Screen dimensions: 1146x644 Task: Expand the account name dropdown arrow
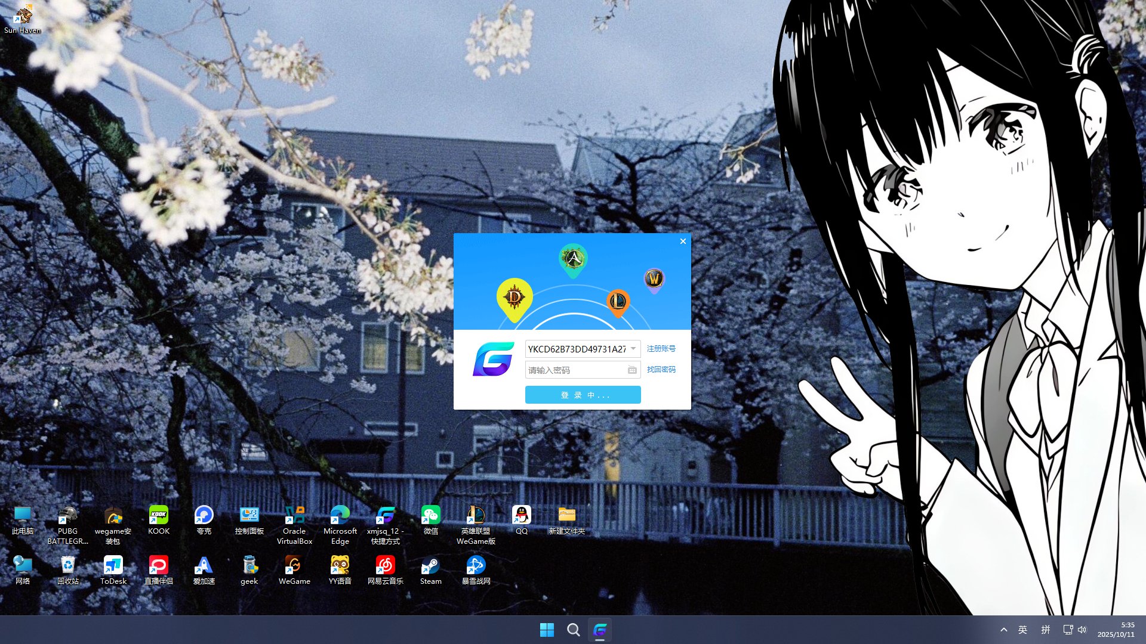(633, 349)
